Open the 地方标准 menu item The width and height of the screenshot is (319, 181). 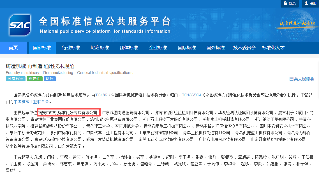[x=100, y=47]
